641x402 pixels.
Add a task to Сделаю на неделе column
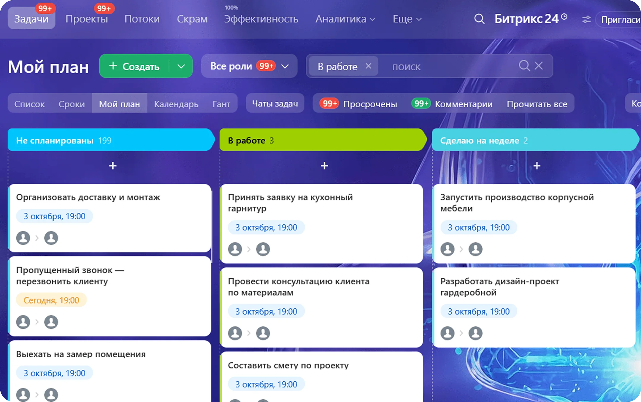[537, 165]
